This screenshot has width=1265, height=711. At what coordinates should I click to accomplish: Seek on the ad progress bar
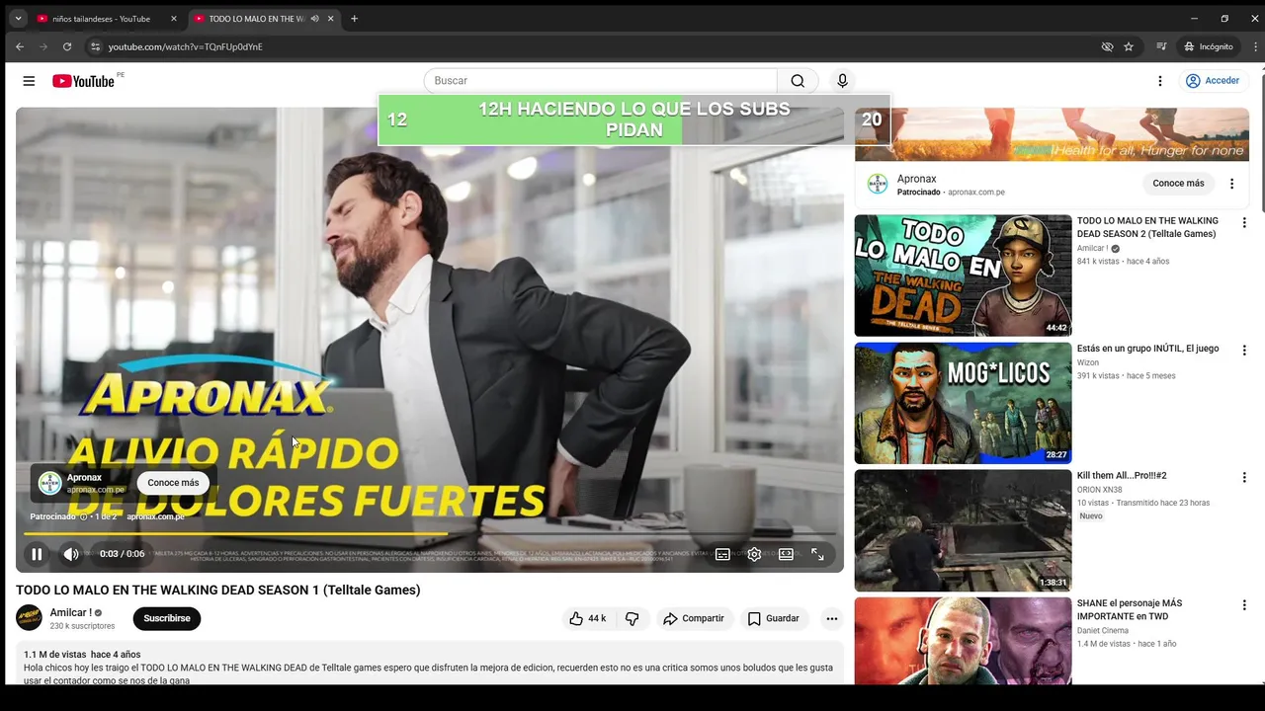[x=430, y=534]
